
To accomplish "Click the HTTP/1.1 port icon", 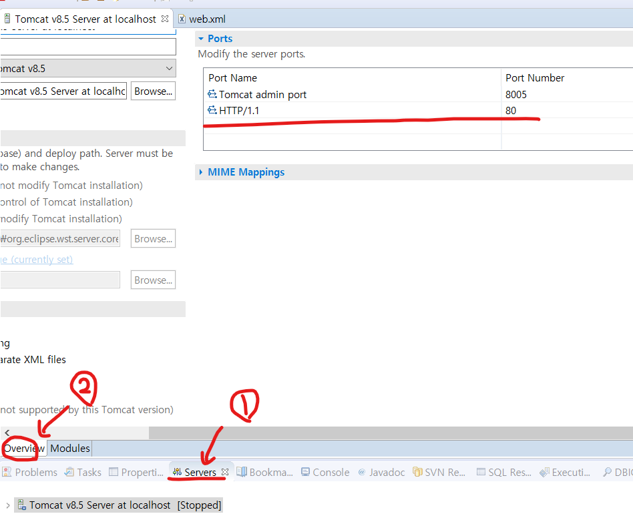I will coord(212,109).
